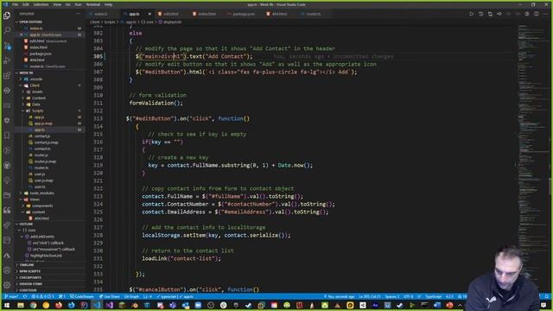
Task: Open errors and warnings count in the status bar
Action: [x=42, y=296]
